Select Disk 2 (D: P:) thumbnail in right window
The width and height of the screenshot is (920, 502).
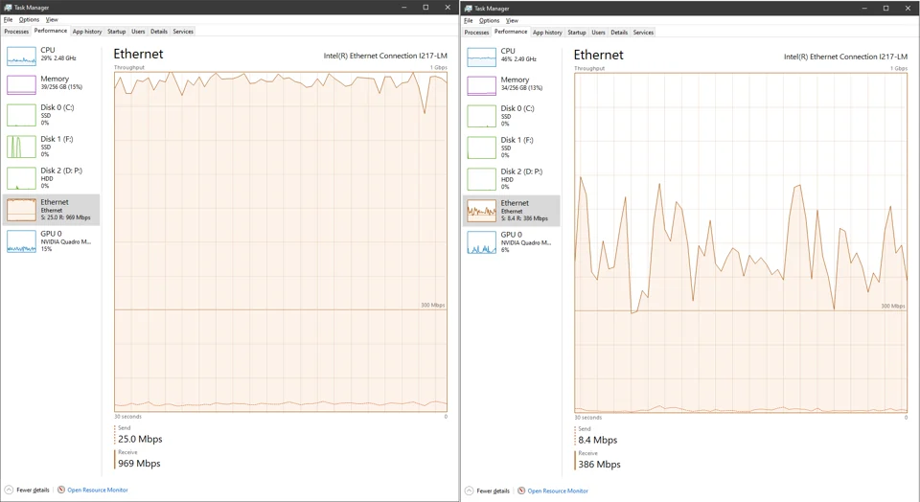(481, 179)
